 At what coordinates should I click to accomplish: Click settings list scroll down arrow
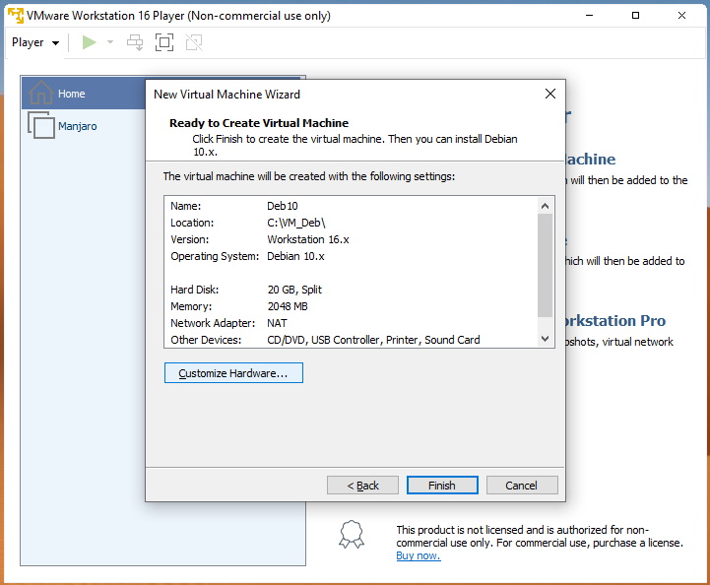pos(546,339)
